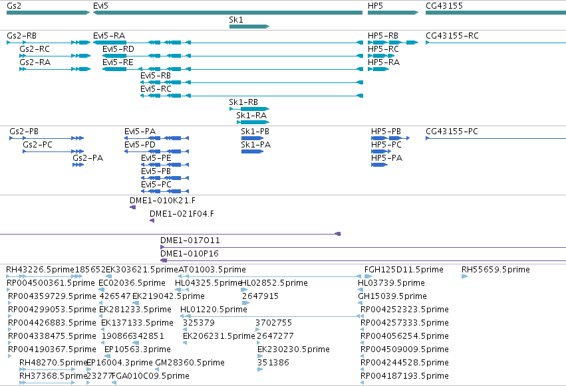
Task: Select the Sk1-PB protein label
Action: [255, 132]
